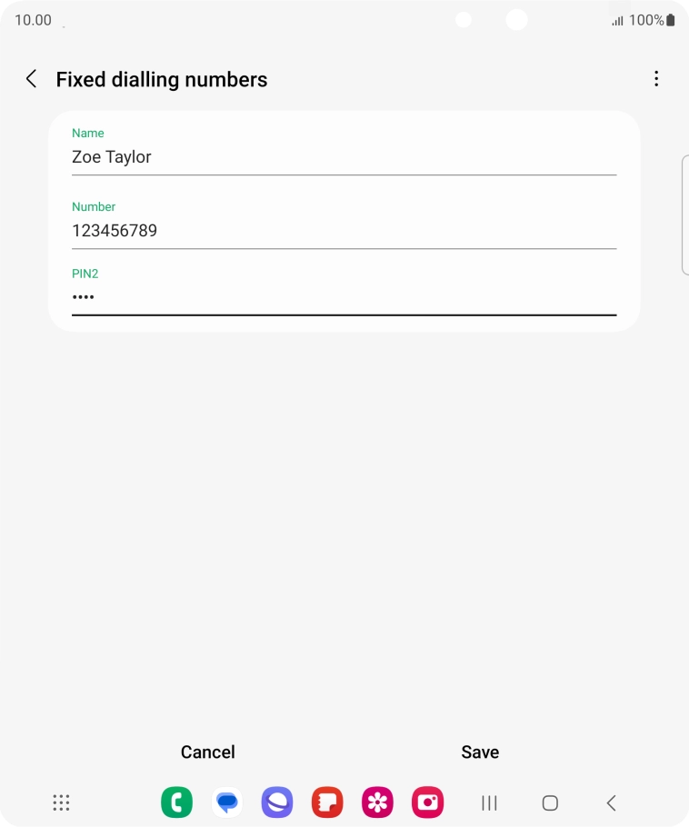Open the three-dot more options menu

656,79
